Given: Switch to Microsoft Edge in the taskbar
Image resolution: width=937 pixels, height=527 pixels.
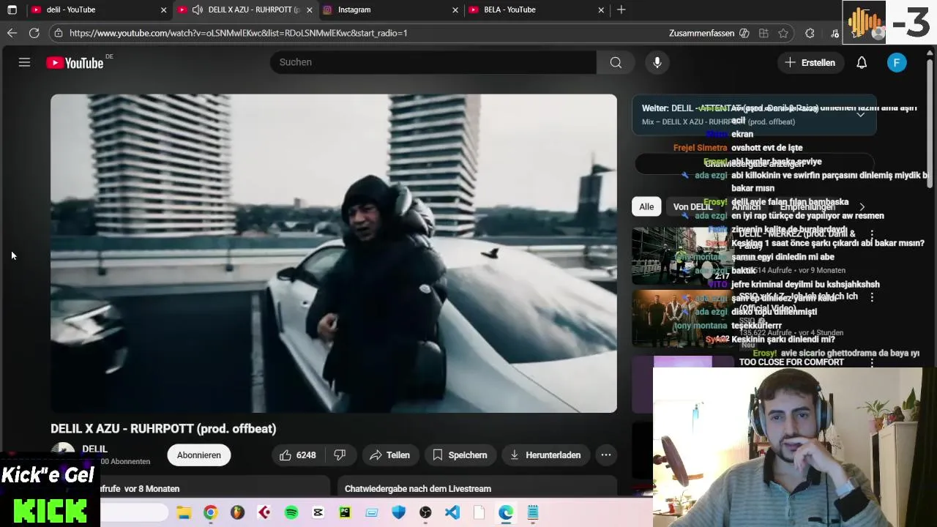Looking at the screenshot, I should tap(506, 512).
